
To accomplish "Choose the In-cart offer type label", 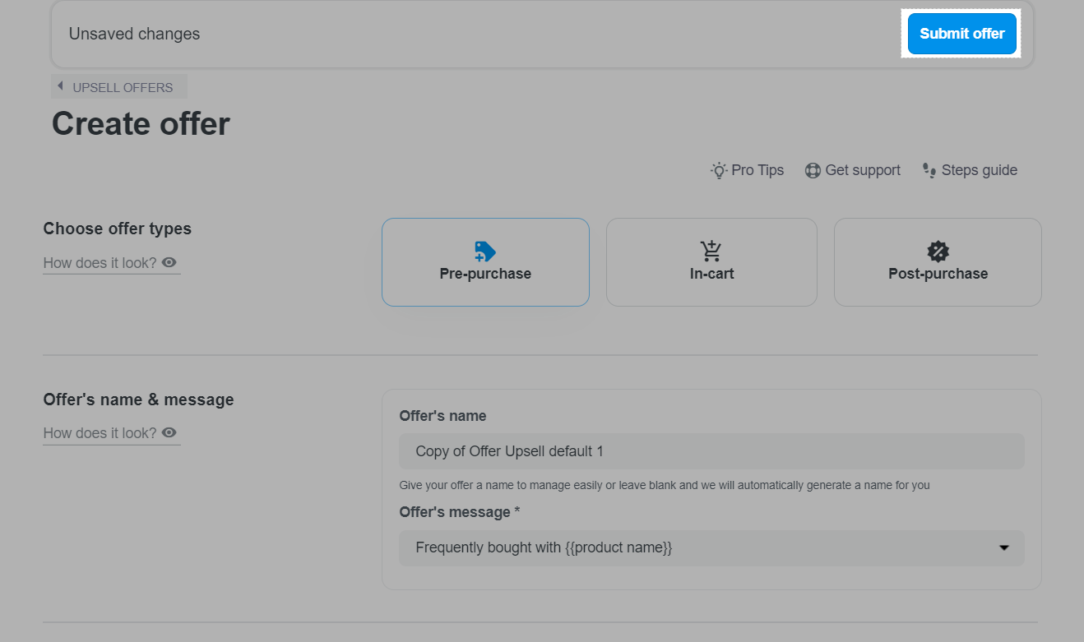I will point(711,274).
